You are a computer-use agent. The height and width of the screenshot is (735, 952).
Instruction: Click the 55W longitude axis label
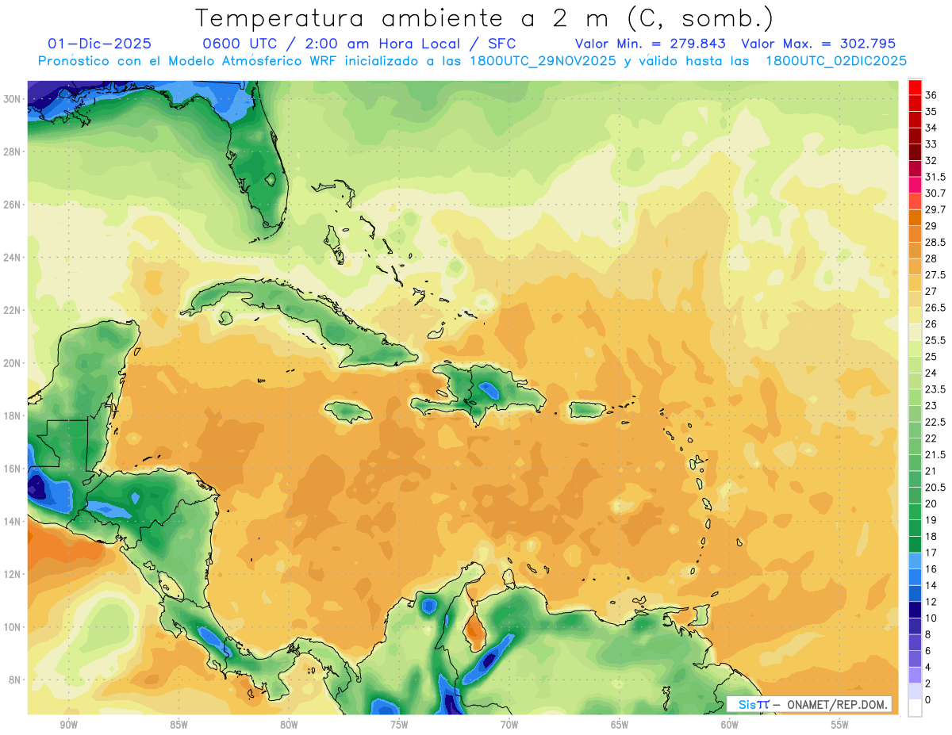[x=840, y=725]
